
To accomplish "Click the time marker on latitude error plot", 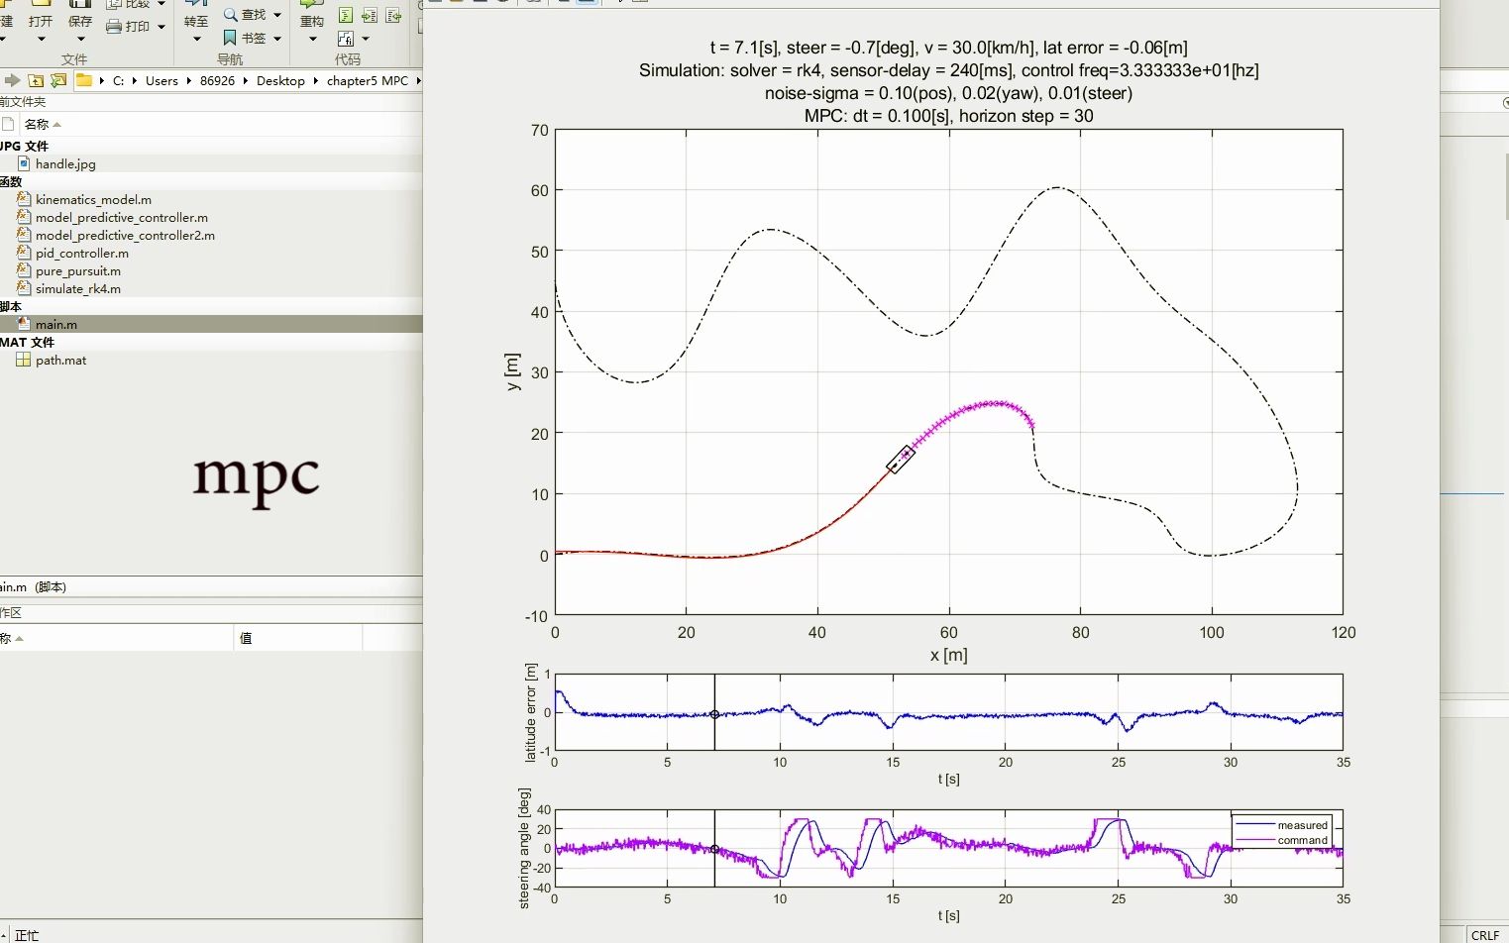I will point(714,714).
